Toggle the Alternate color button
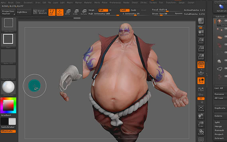This screenshot has width=227, height=142. [8, 131]
